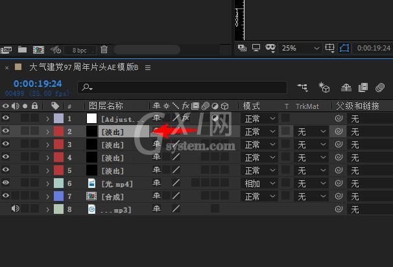Click video file icon of layer 6

(x=91, y=183)
